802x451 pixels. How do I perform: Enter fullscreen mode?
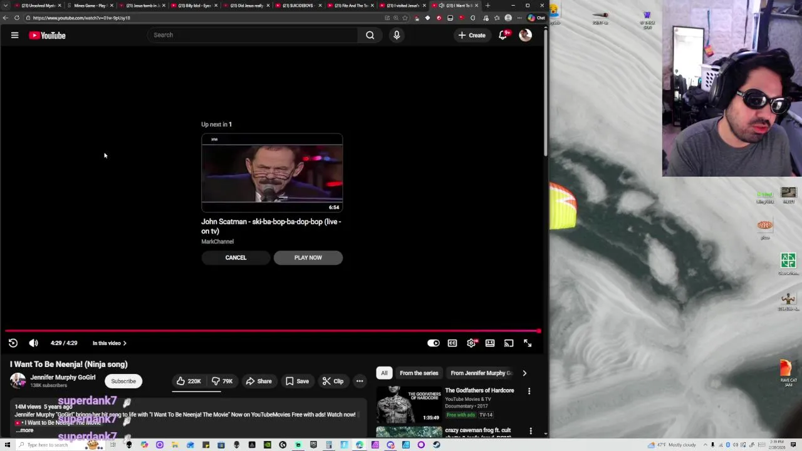coord(528,343)
